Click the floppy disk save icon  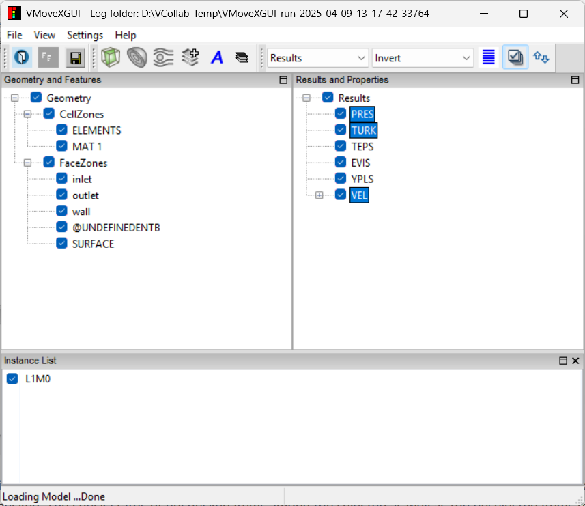(x=75, y=57)
